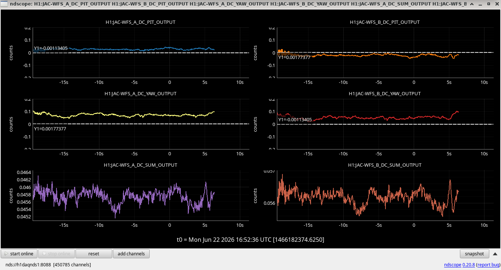The image size is (501, 270).
Task: Select the H1:JAC-WFS_A_DC_PIT_OUTPUT plot title
Action: click(x=140, y=22)
